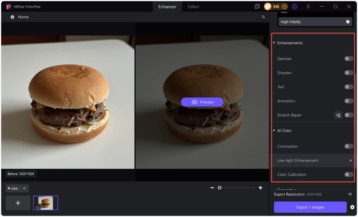Click the Before: 1024*1024 label

[x=21, y=174]
